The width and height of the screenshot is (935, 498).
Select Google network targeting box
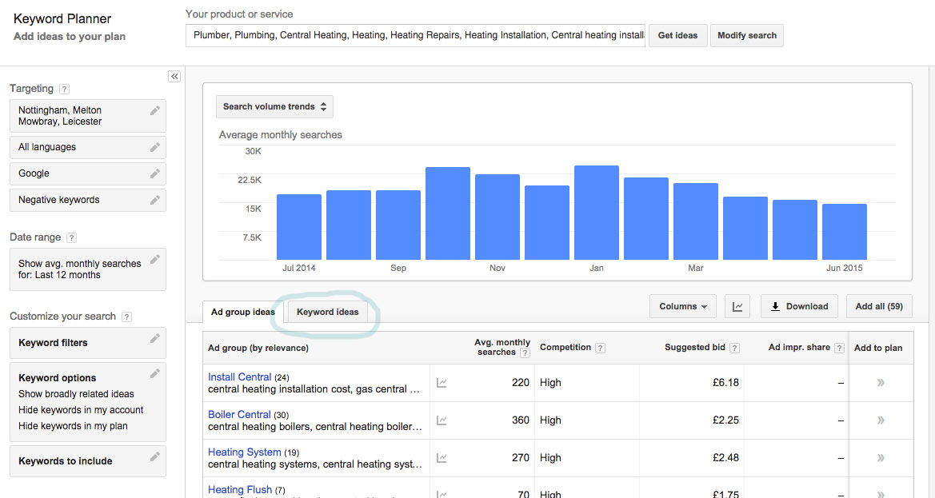click(88, 173)
